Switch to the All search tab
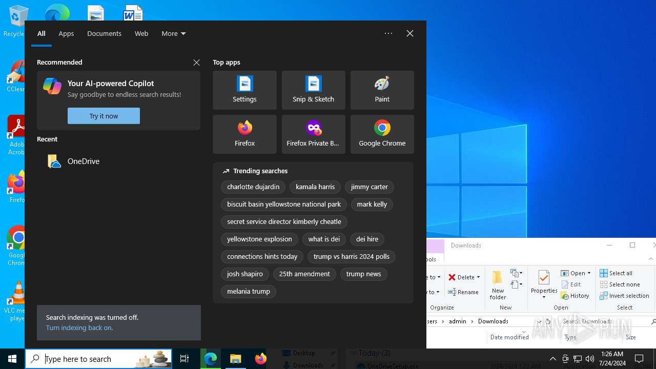The width and height of the screenshot is (656, 369). pos(42,33)
